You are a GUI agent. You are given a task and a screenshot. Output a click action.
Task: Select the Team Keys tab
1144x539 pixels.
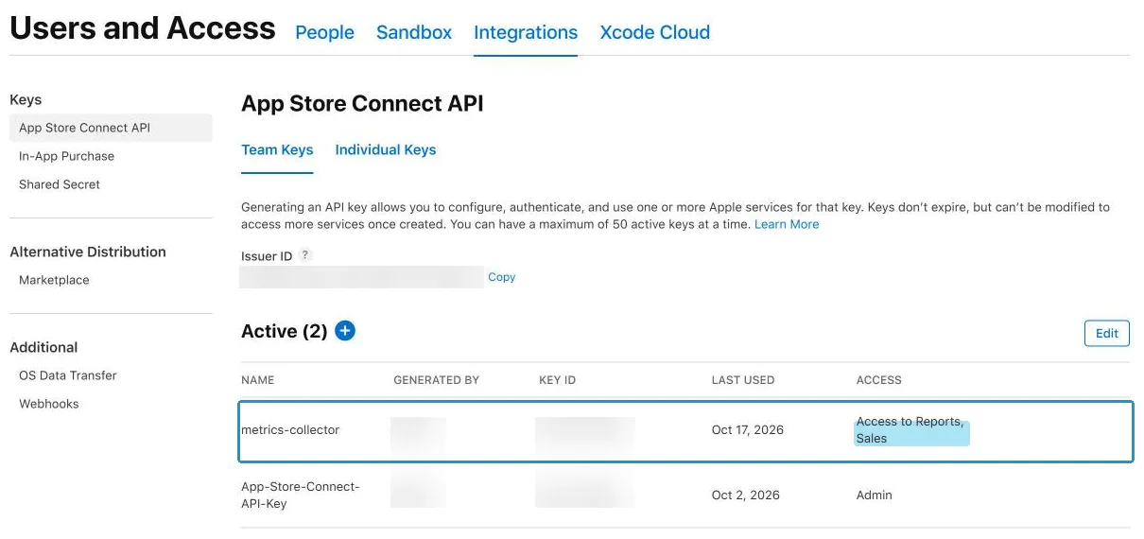[x=277, y=149]
